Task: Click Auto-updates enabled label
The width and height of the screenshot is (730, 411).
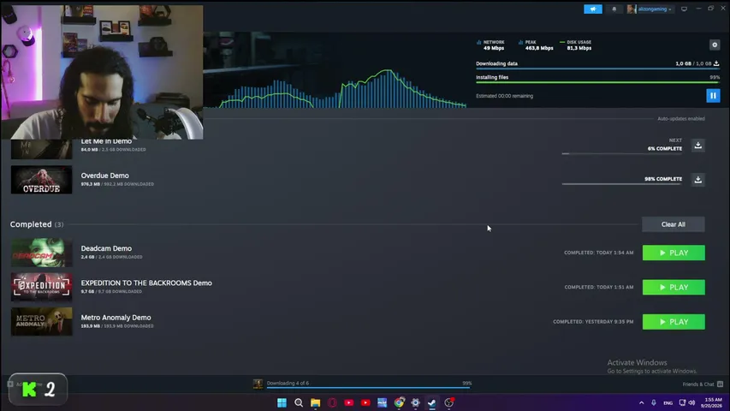Action: coord(680,119)
